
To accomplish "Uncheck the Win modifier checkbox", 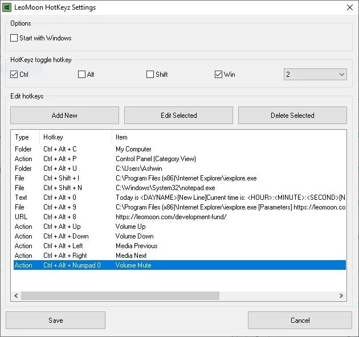I will [219, 75].
